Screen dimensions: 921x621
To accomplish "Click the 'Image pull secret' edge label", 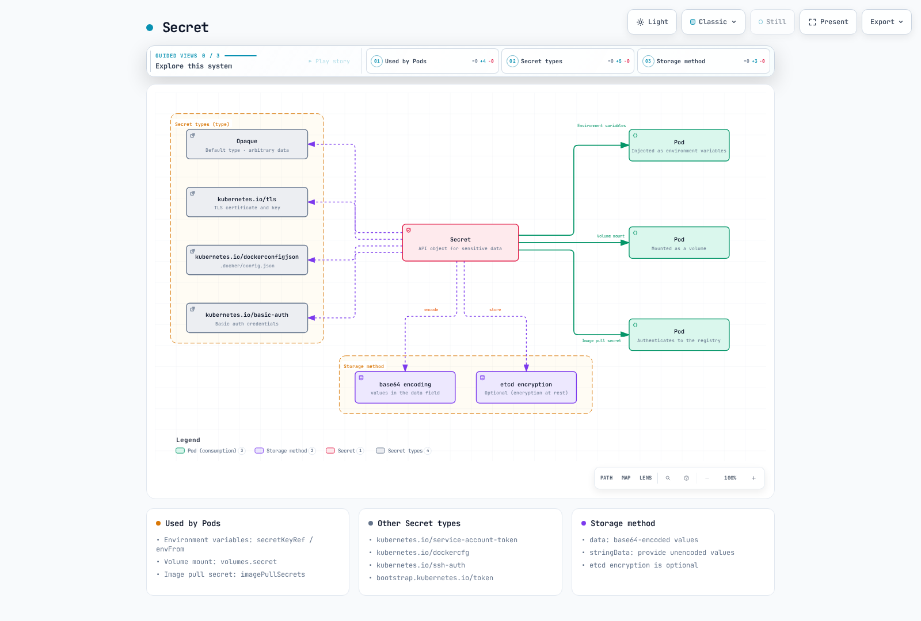I will 602,341.
